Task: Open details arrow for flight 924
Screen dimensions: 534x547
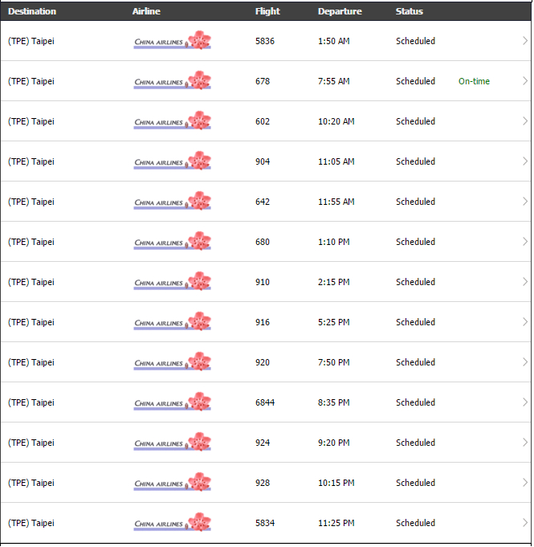Action: pos(525,442)
